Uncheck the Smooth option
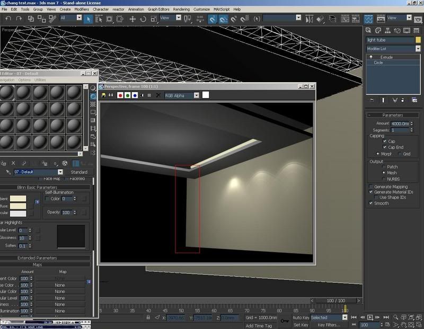The height and width of the screenshot is (329, 424). click(371, 203)
